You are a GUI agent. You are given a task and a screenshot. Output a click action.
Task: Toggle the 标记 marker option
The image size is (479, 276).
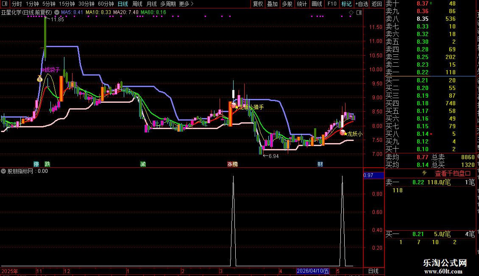(346, 4)
